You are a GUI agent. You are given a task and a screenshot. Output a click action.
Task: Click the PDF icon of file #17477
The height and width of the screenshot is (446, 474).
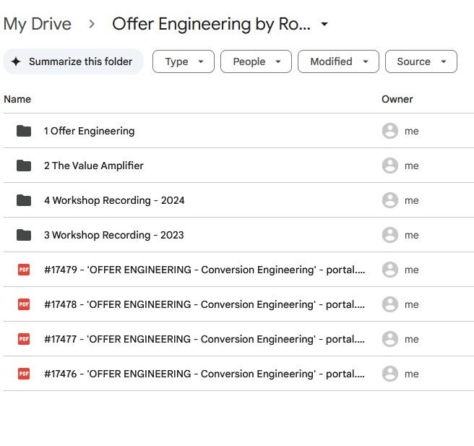(24, 339)
